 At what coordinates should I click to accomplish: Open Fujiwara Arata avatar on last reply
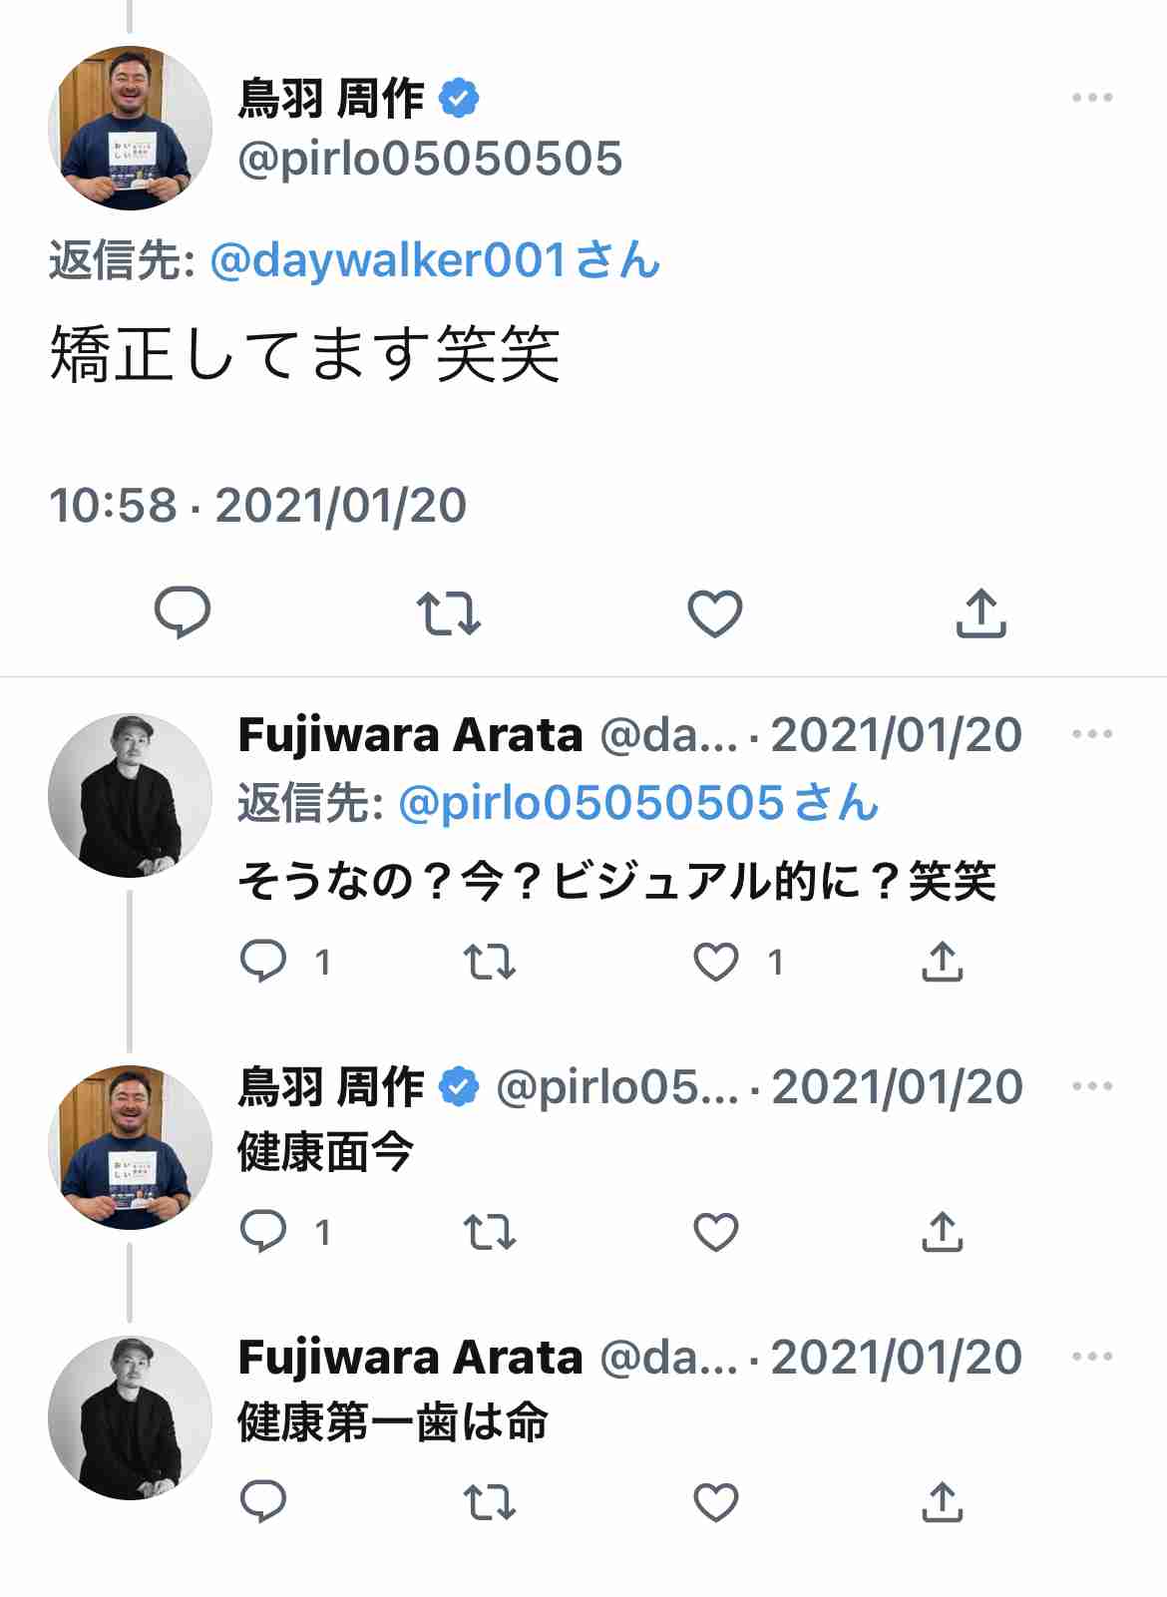click(x=130, y=1417)
